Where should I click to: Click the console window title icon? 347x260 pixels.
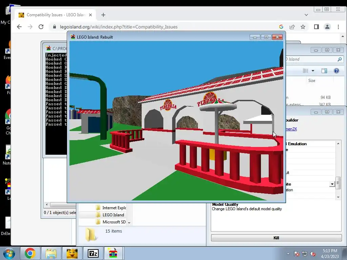tap(48, 48)
